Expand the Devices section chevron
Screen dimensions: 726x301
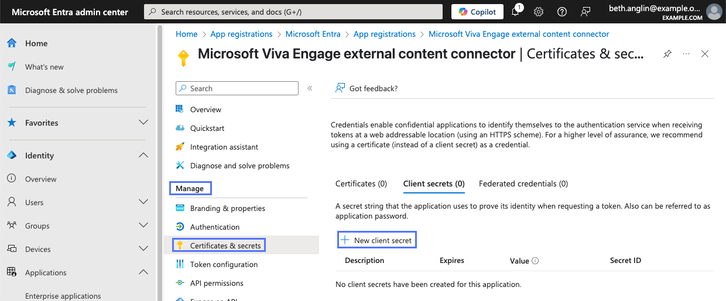pos(143,249)
